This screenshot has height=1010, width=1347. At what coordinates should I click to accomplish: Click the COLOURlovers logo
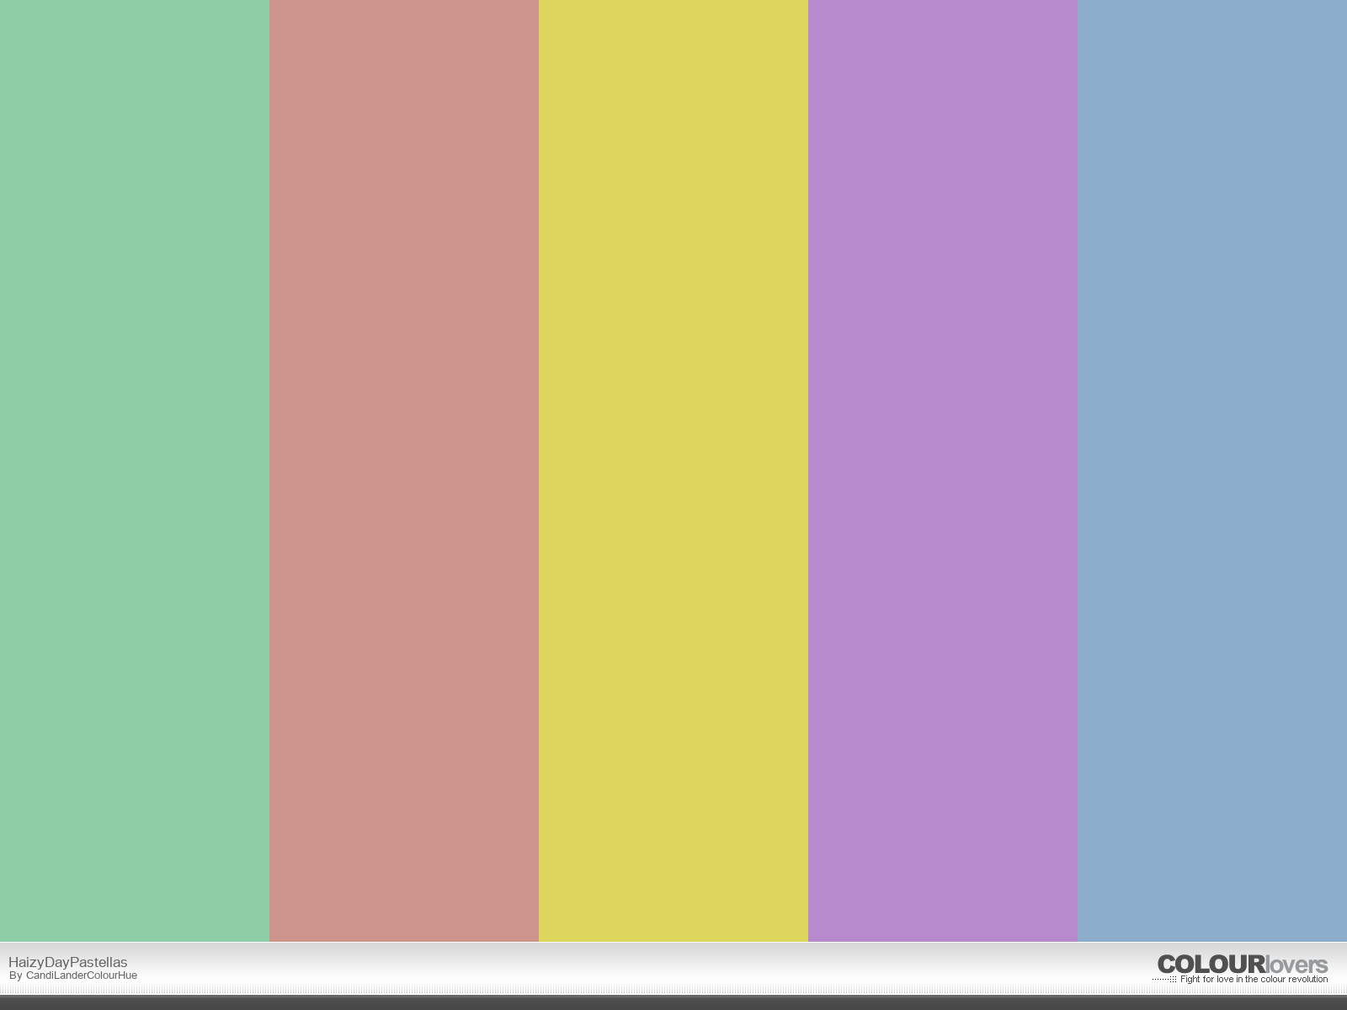click(x=1243, y=965)
